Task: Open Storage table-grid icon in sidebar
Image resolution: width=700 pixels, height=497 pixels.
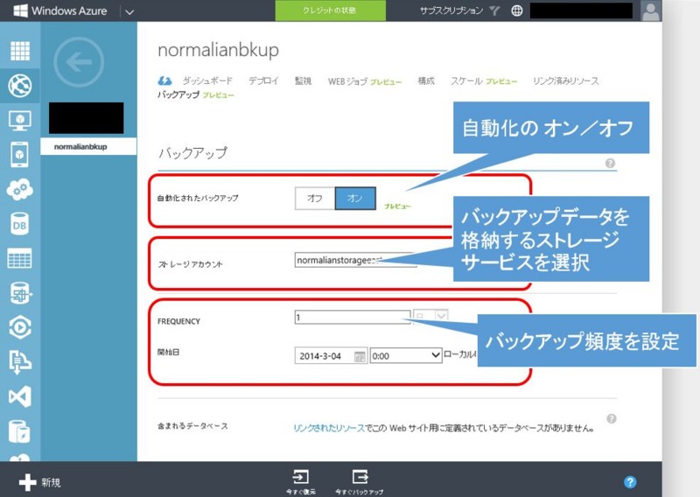Action: pos(19,258)
